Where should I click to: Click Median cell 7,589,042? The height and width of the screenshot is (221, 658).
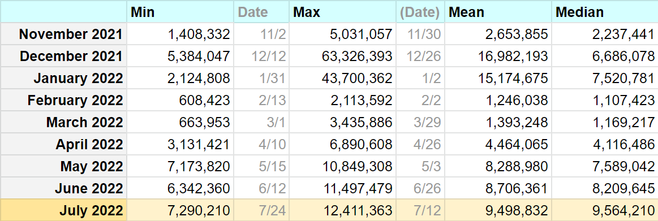(605, 166)
